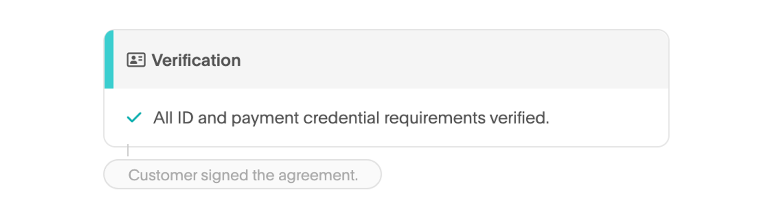Open the 'Customer signed the agreement.' pill
The image size is (769, 211).
[242, 175]
